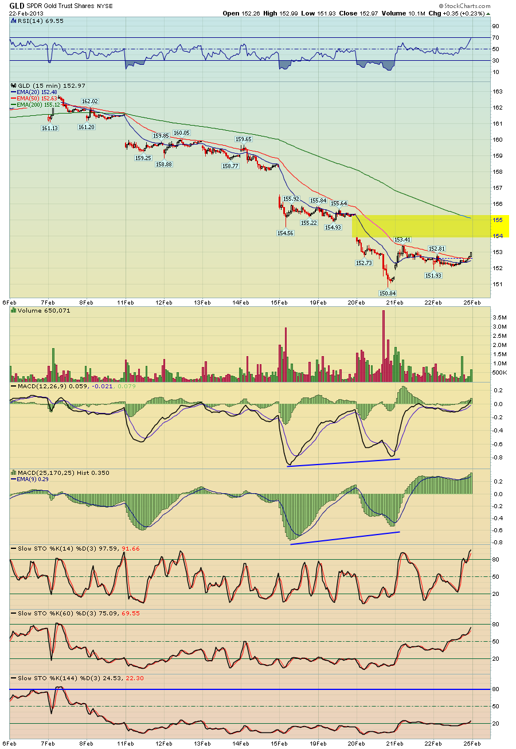Select the 154.56 price low label
Viewport: 516px width, 749px height.
[286, 233]
